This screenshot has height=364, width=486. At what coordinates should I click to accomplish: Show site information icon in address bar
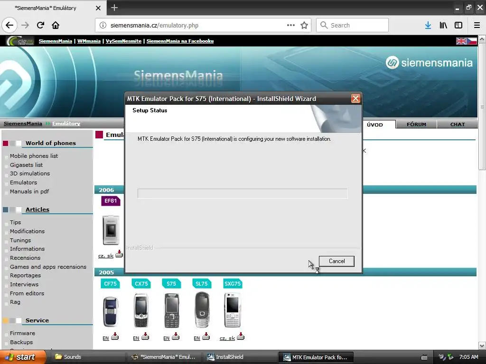click(x=103, y=25)
